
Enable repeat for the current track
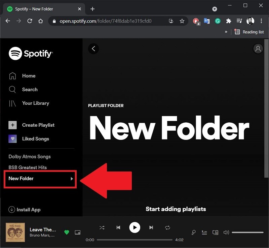(x=167, y=227)
